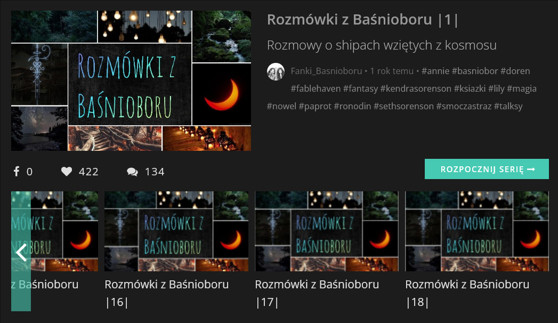558x323 pixels.
Task: Open the Fanki_Basnioboru profile link
Action: (x=326, y=71)
